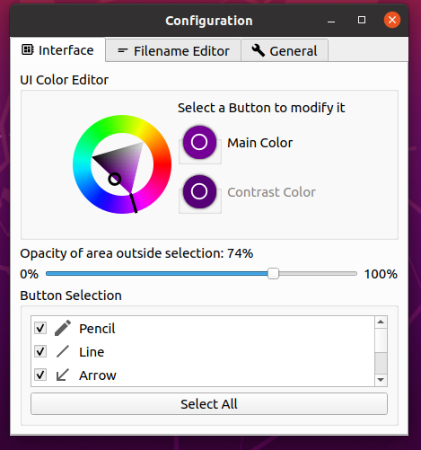Click the Select All button
The width and height of the screenshot is (421, 450).
[209, 404]
